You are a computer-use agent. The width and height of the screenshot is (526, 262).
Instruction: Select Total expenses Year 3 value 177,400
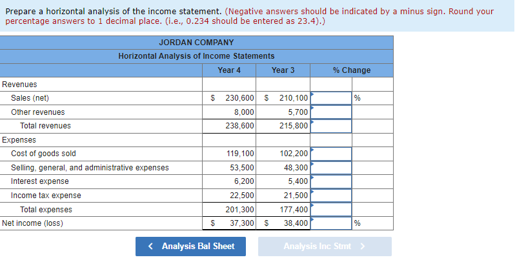[x=294, y=210]
